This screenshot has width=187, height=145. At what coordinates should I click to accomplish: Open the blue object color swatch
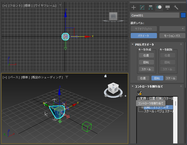pyautogui.click(x=183, y=15)
